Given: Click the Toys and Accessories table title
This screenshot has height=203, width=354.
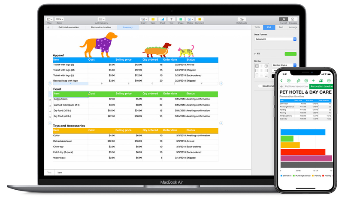Looking at the screenshot, I should pyautogui.click(x=69, y=126).
